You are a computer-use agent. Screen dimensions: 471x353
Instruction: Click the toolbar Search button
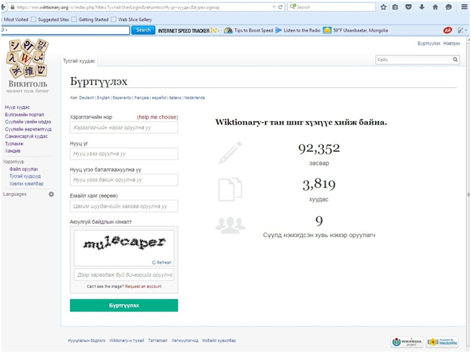click(143, 30)
